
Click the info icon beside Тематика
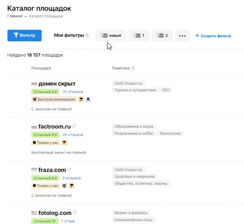pyautogui.click(x=133, y=68)
